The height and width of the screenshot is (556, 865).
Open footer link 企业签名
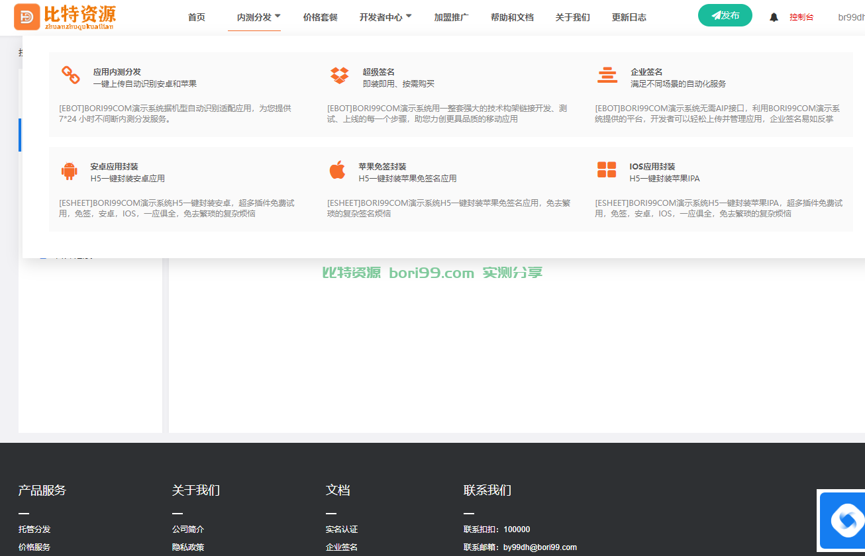click(x=342, y=547)
